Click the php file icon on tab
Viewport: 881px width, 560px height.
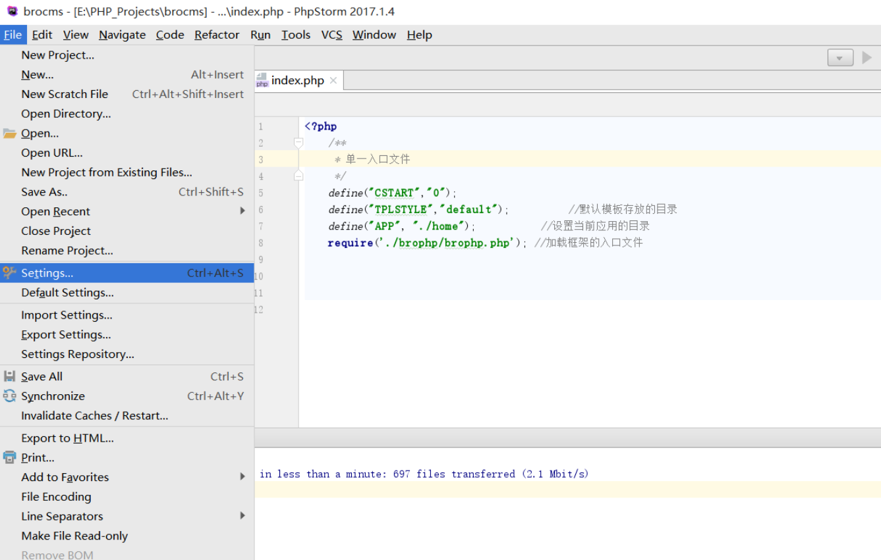tap(262, 80)
